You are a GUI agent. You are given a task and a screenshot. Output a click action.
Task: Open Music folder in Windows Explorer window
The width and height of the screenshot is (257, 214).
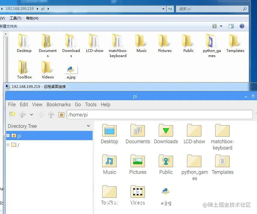pos(142,43)
